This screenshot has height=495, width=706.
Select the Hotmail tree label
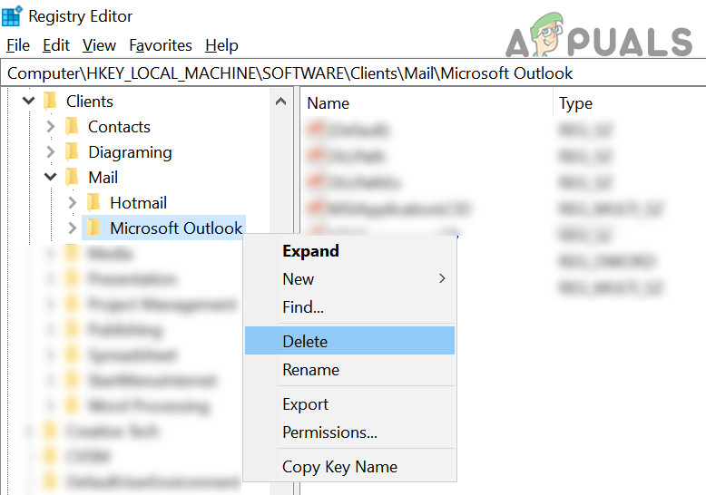pos(138,203)
